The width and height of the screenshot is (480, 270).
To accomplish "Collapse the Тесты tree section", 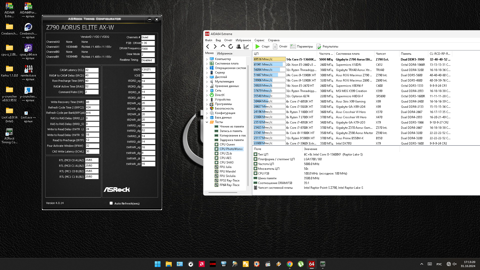I will (x=207, y=122).
